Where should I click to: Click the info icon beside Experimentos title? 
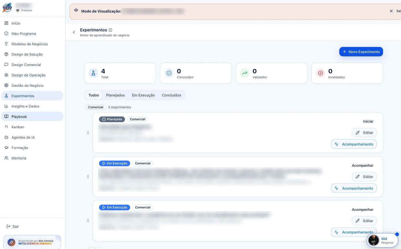pos(111,30)
